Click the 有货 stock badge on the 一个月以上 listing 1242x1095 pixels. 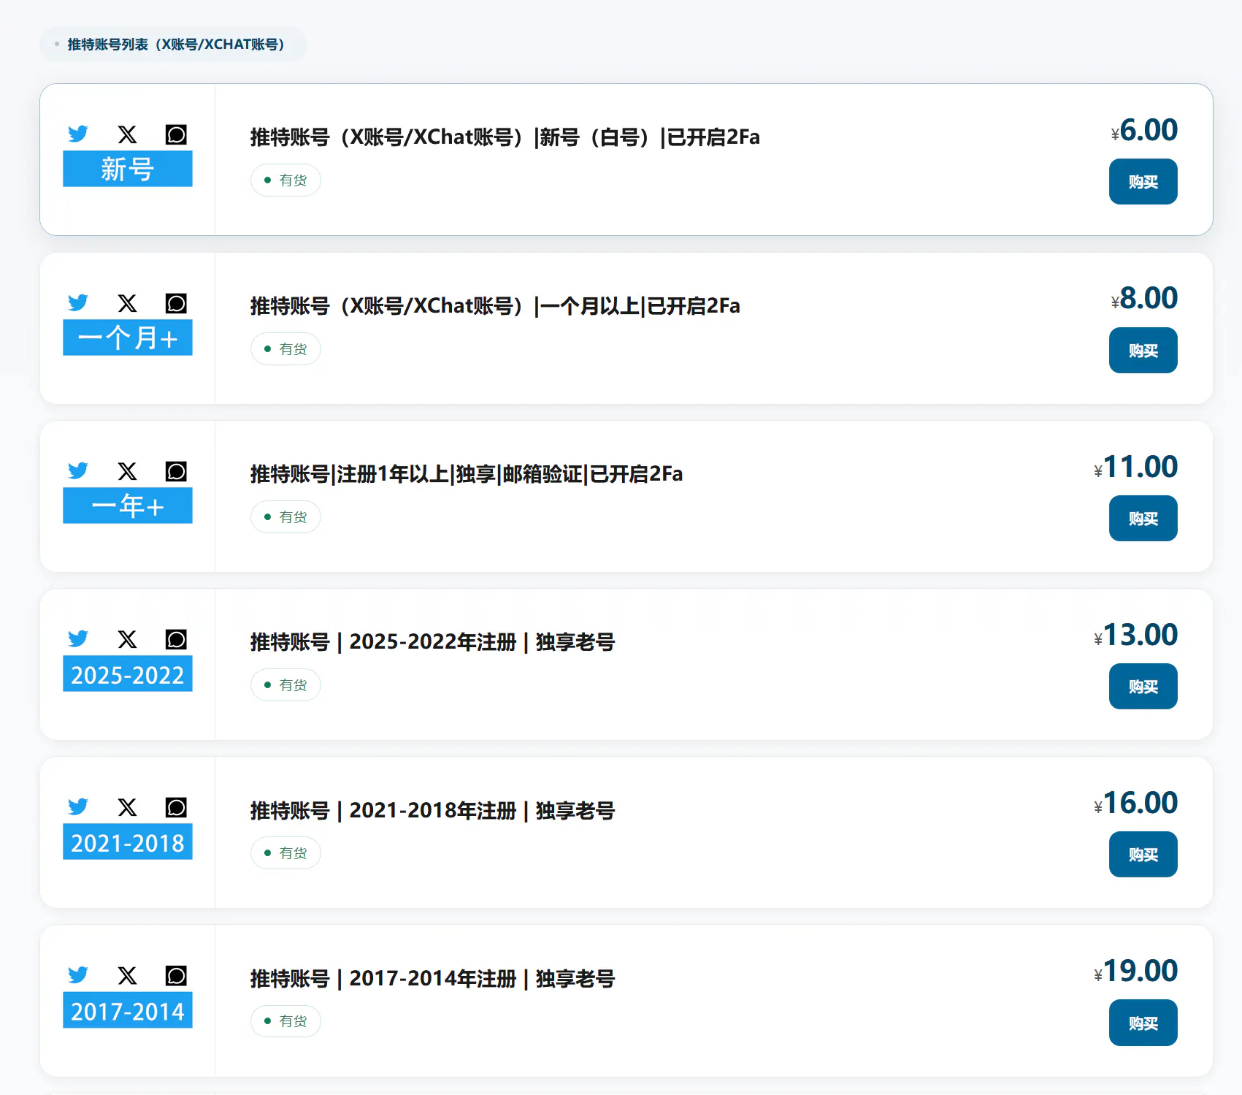tap(285, 349)
